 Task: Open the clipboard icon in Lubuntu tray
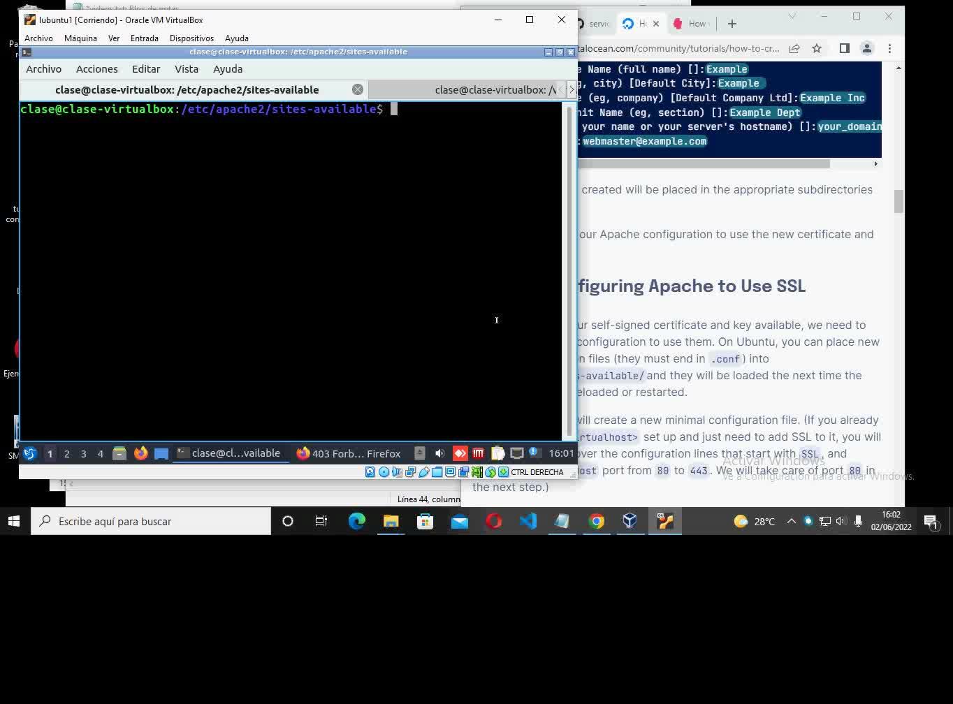(x=497, y=453)
